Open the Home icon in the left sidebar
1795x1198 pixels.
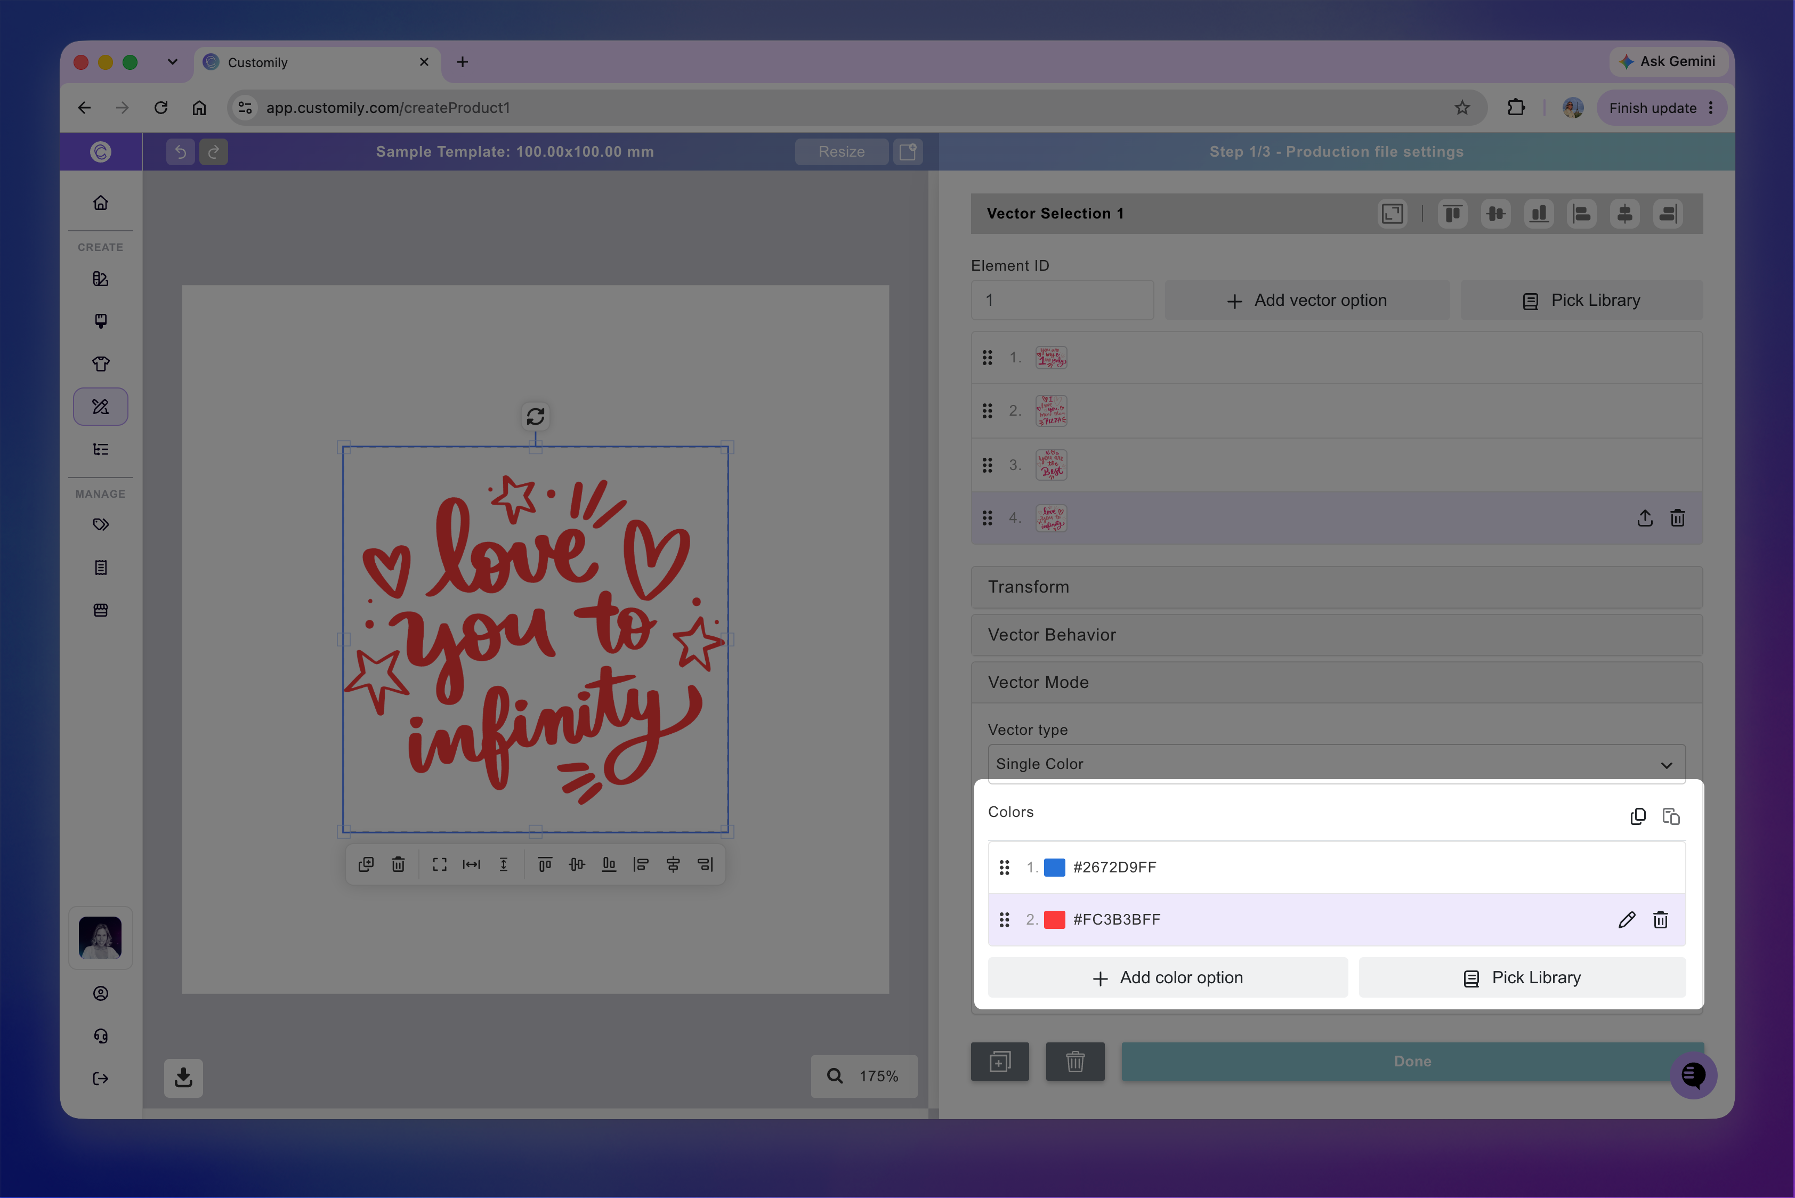(100, 203)
